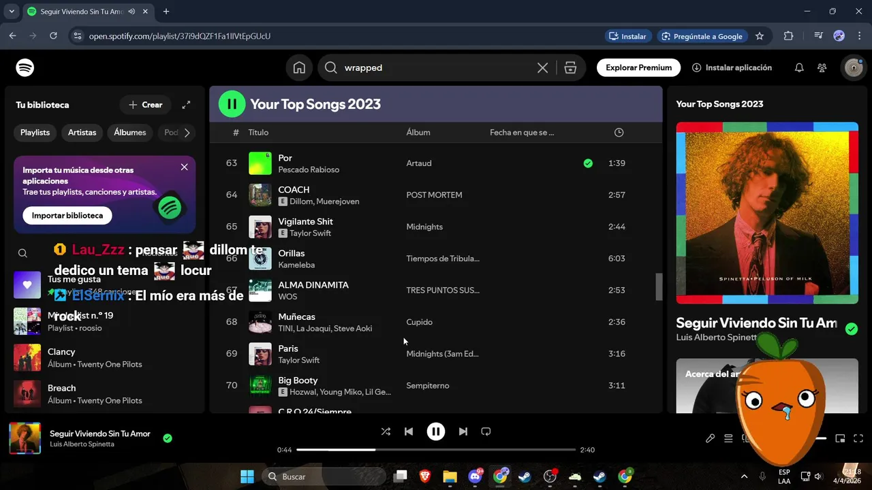Click Importar biblioteca button
Screen dimensions: 872x490
click(x=67, y=216)
